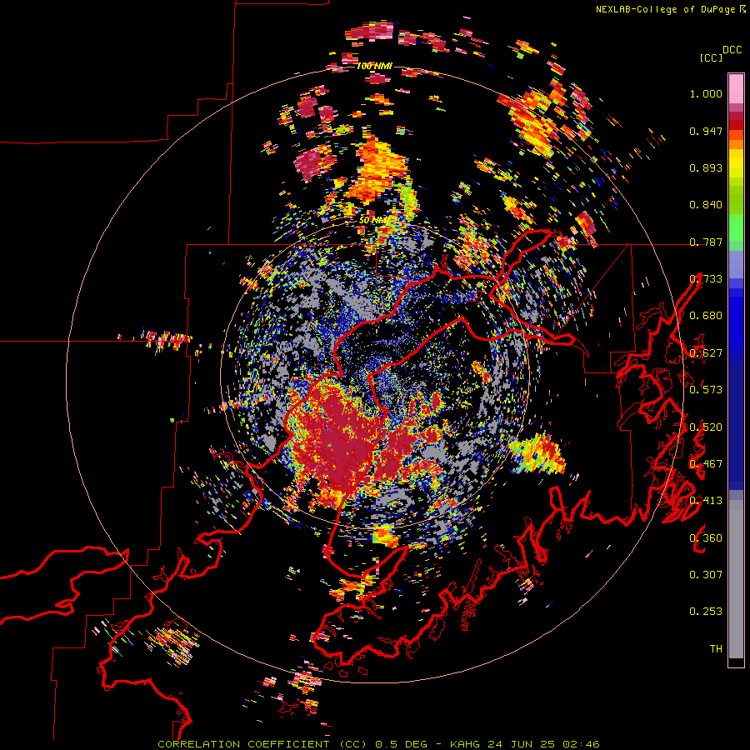
Task: Click the 100 NMI range ring label
Action: tap(374, 66)
